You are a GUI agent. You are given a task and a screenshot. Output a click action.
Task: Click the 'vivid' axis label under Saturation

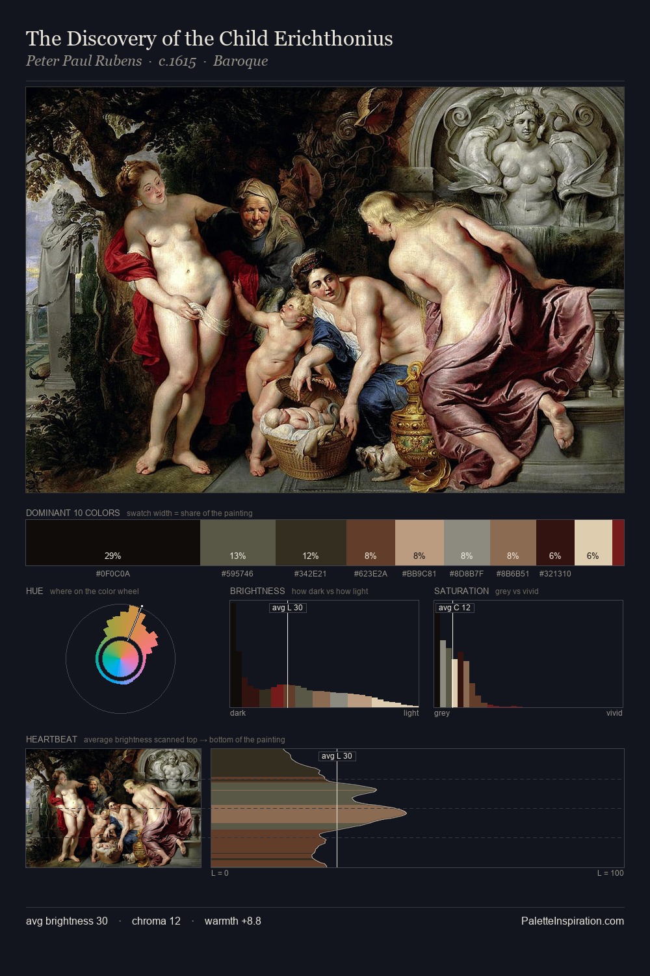click(614, 713)
